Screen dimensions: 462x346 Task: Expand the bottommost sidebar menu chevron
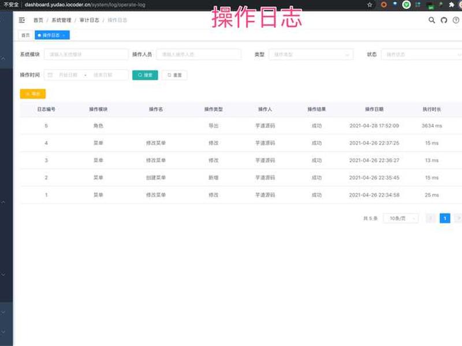click(x=3, y=332)
